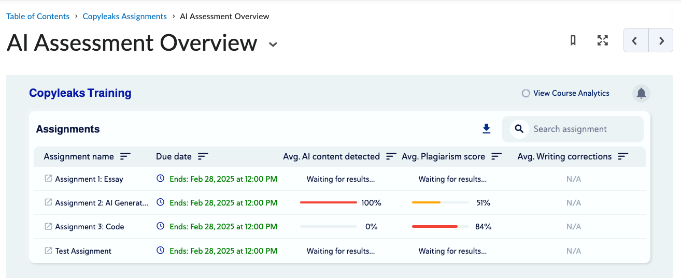
Task: Click Assignment 2 100% AI content bar
Action: point(329,202)
